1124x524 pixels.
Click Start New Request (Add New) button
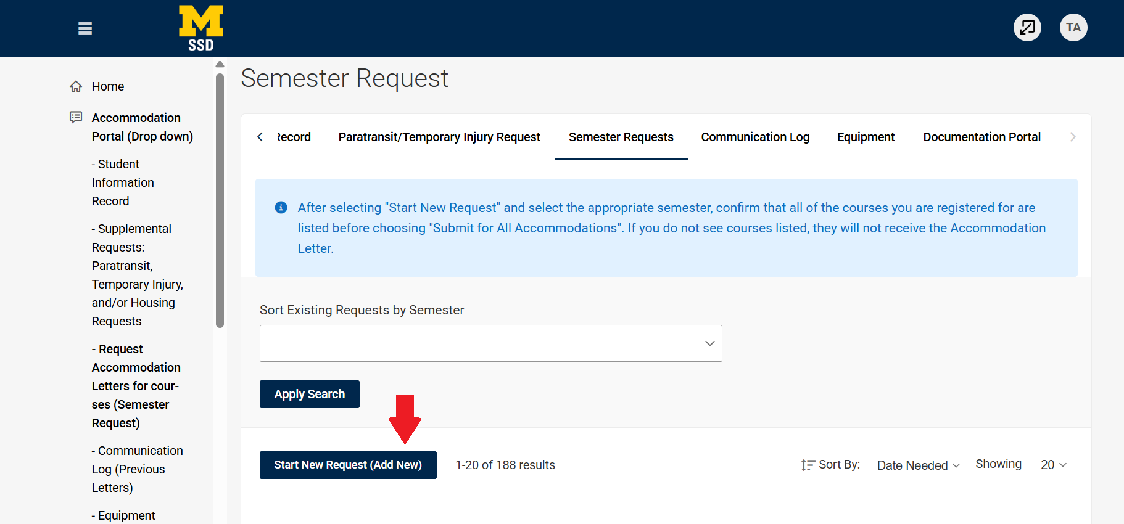tap(348, 465)
